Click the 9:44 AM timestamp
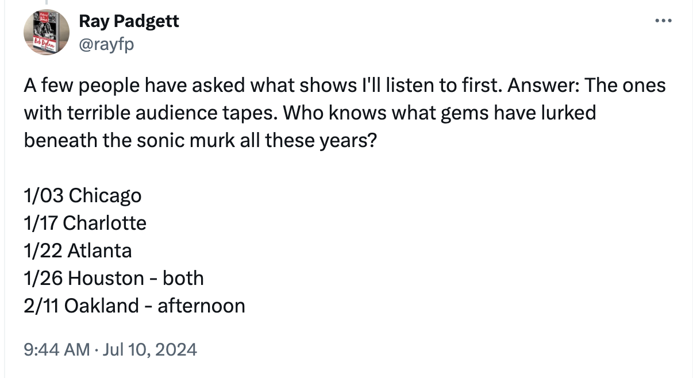Screen dimensions: 693x378 tap(57, 349)
